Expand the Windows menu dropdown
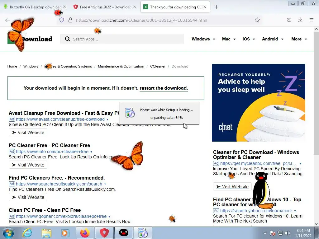Screen dimensions: 319x239 pyautogui.click(x=203, y=39)
